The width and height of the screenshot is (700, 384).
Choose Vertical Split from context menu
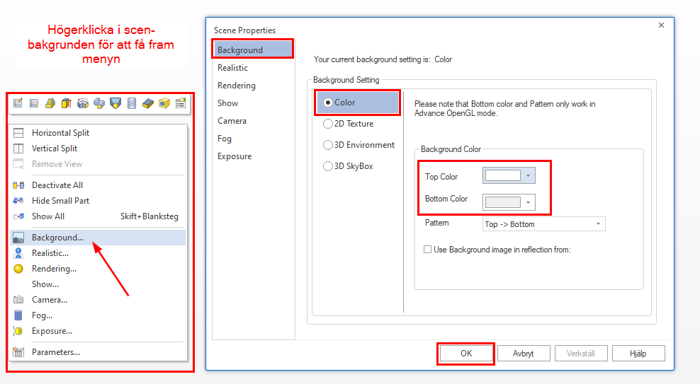coord(98,149)
